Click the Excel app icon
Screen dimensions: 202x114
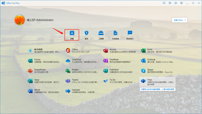[x=143, y=51]
